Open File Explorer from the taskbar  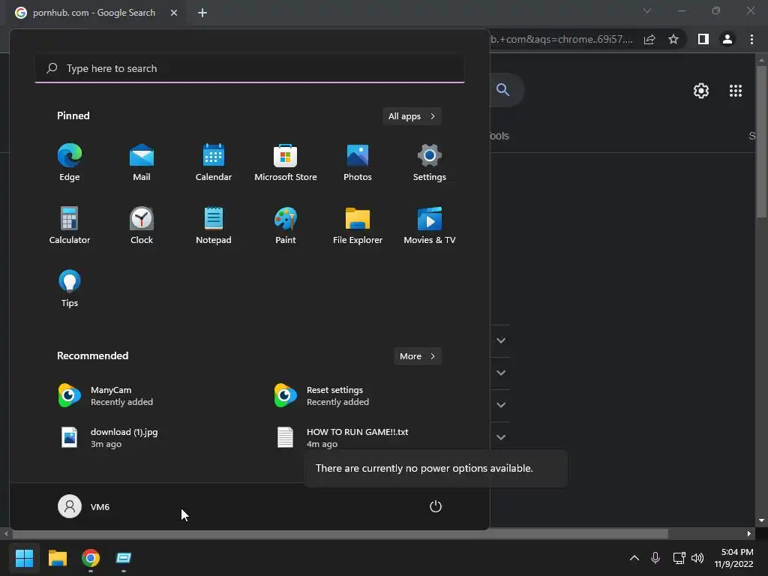click(x=57, y=558)
